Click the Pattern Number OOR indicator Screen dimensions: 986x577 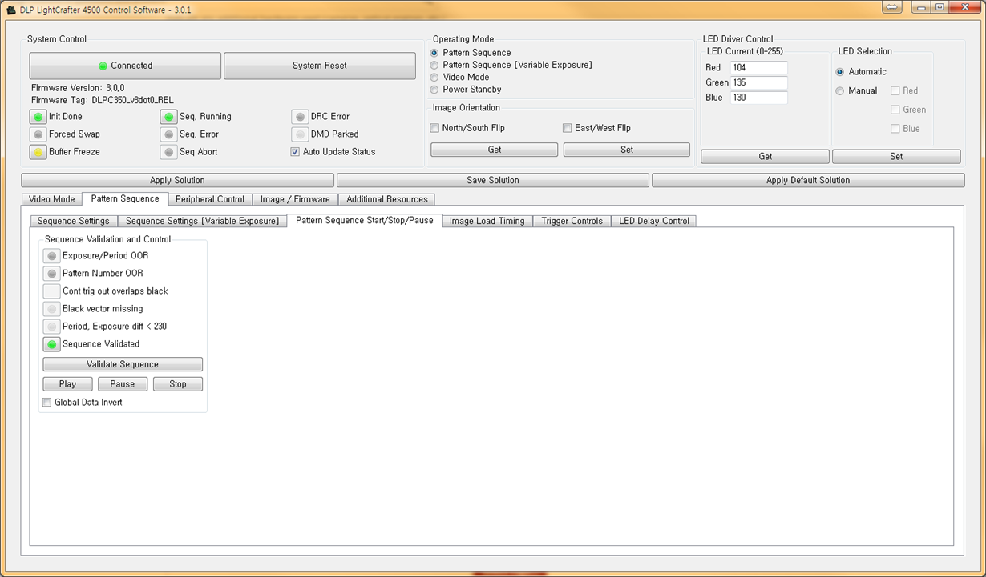click(51, 274)
